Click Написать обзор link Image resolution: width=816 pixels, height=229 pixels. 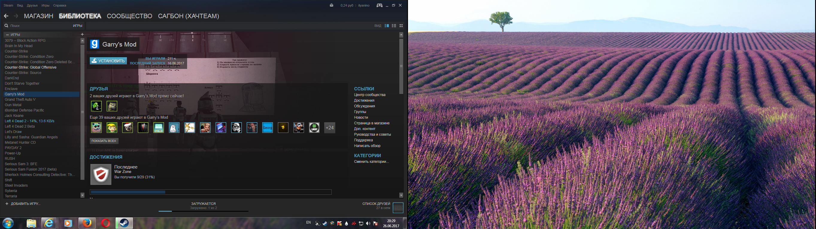pos(367,146)
